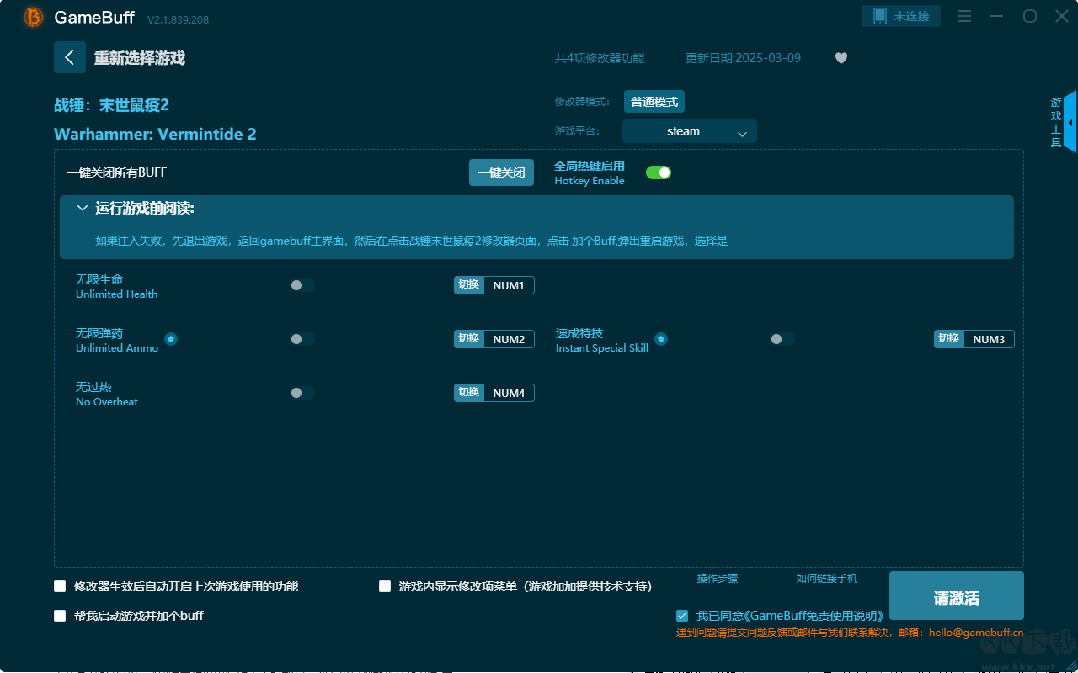Screen dimensions: 1078x673
Task: Collapse the 运行游戏前阅读 section
Action: point(83,208)
